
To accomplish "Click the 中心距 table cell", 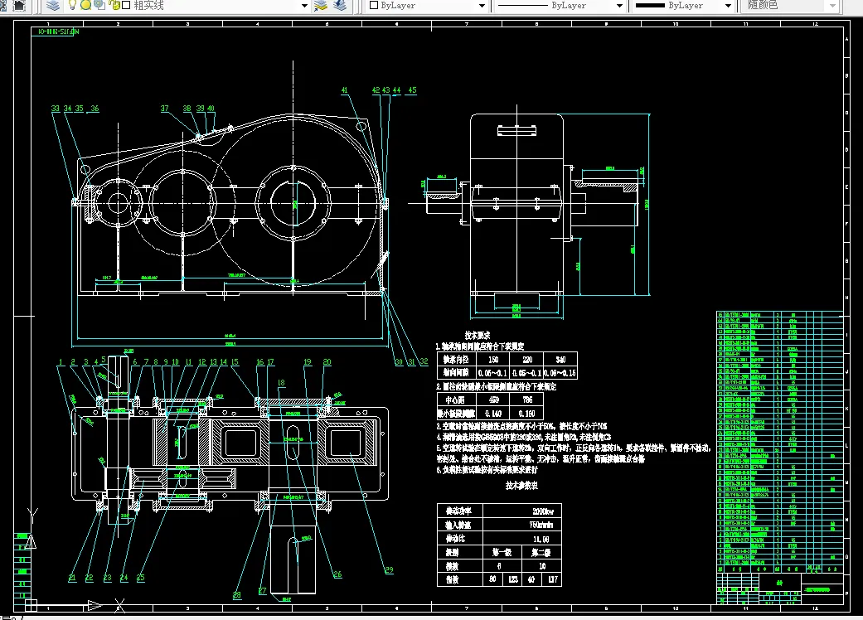I will [x=456, y=400].
